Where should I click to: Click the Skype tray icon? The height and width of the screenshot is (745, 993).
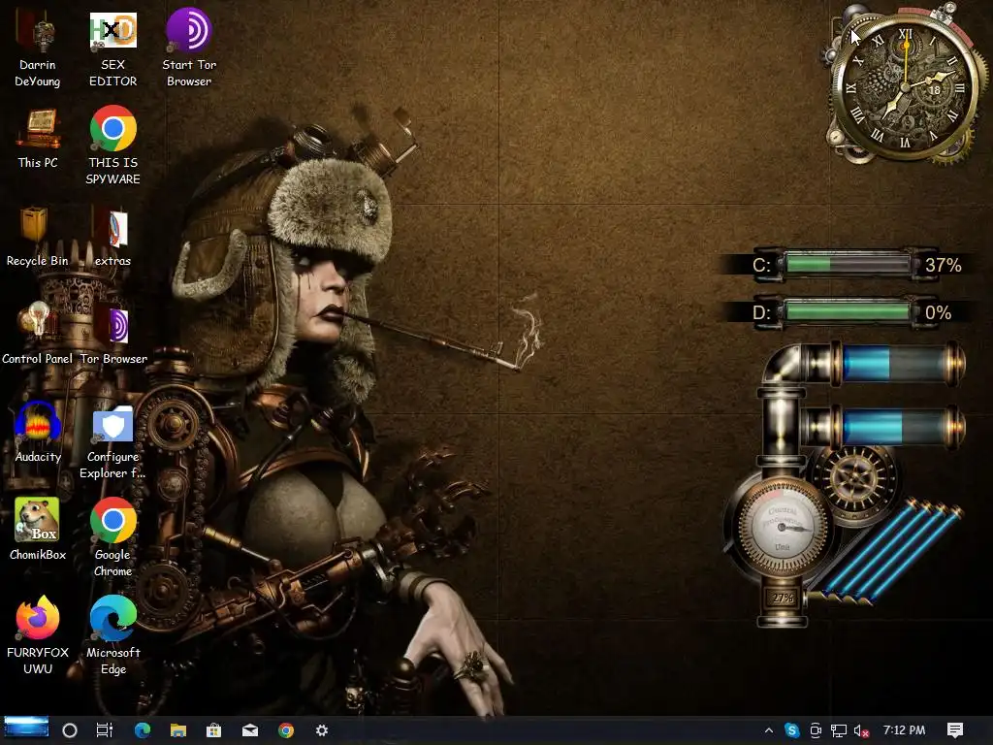click(x=791, y=730)
